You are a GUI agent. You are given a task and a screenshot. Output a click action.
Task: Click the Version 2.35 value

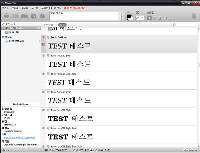pos(10,125)
